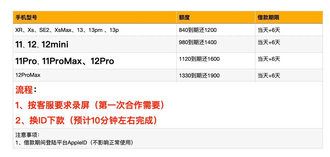
Task: Click the 840到期还1200 amount cell
Action: tap(198, 30)
